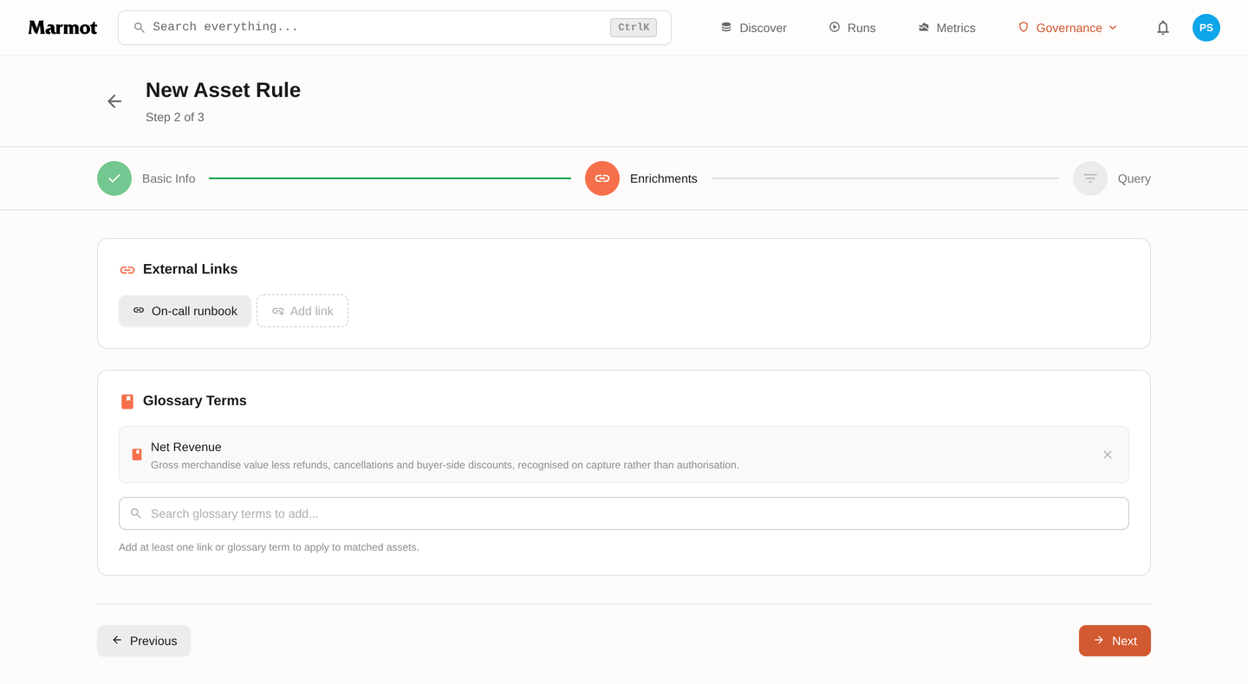Click Add link button
This screenshot has height=684, width=1248.
pyautogui.click(x=302, y=311)
